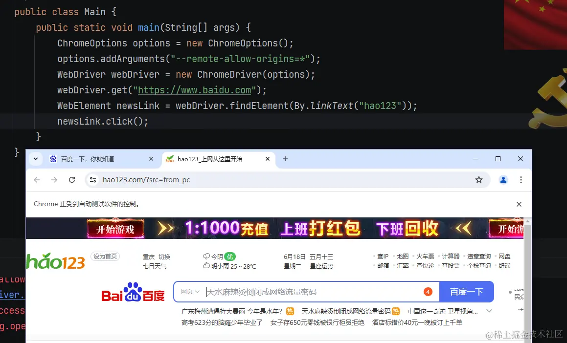Close the 百度一下 tab

tap(151, 159)
